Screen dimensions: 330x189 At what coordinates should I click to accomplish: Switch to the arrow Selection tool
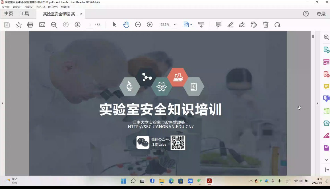click(x=114, y=25)
